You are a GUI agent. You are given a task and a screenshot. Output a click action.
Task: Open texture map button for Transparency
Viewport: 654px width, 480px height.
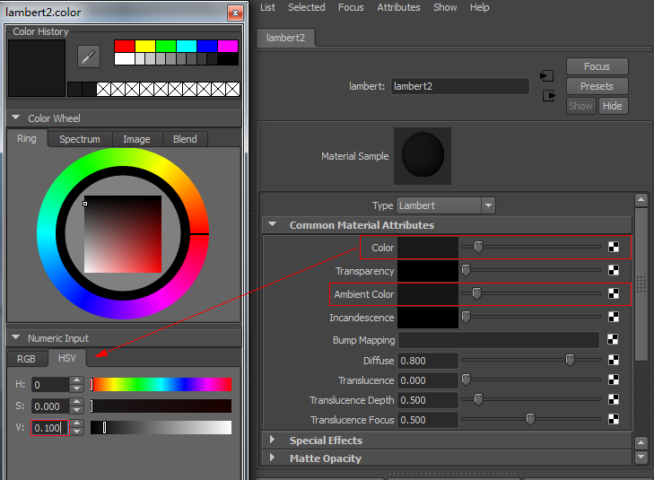pyautogui.click(x=614, y=270)
